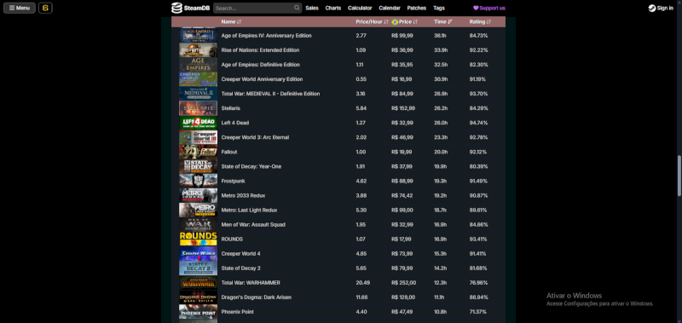Screen dimensions: 682x323
Task: Open the Fallout game thumbnail
Action: click(199, 152)
